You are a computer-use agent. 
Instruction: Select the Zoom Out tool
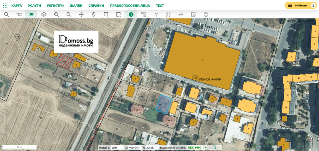click(69, 14)
